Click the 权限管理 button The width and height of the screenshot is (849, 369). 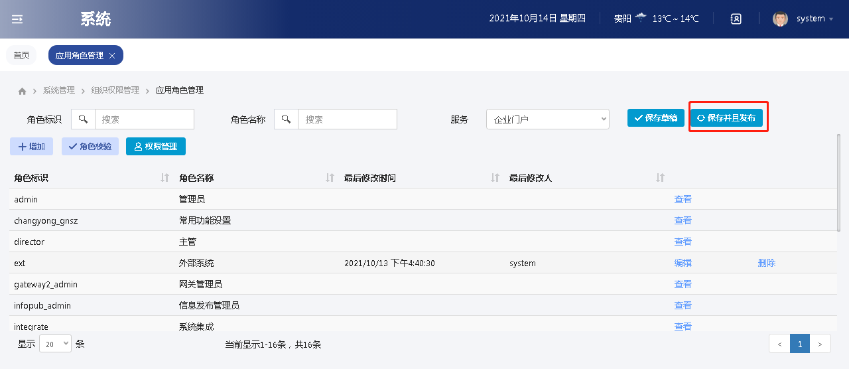(156, 147)
